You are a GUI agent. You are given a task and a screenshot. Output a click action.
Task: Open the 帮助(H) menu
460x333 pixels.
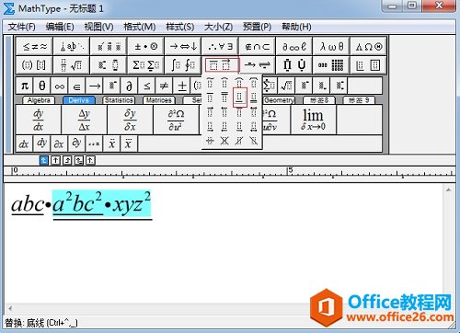296,27
